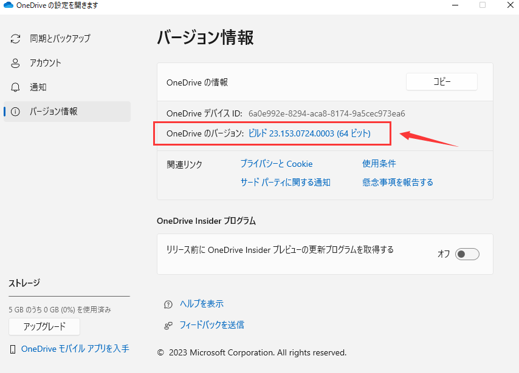The width and height of the screenshot is (519, 373).
Task: Open プライバシーと Cookie
Action: [276, 164]
